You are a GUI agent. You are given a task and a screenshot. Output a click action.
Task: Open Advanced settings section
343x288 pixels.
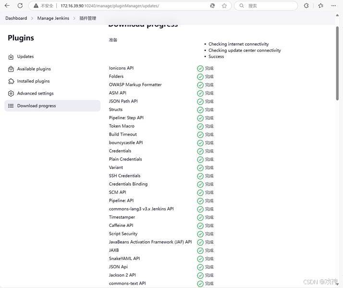52,93
